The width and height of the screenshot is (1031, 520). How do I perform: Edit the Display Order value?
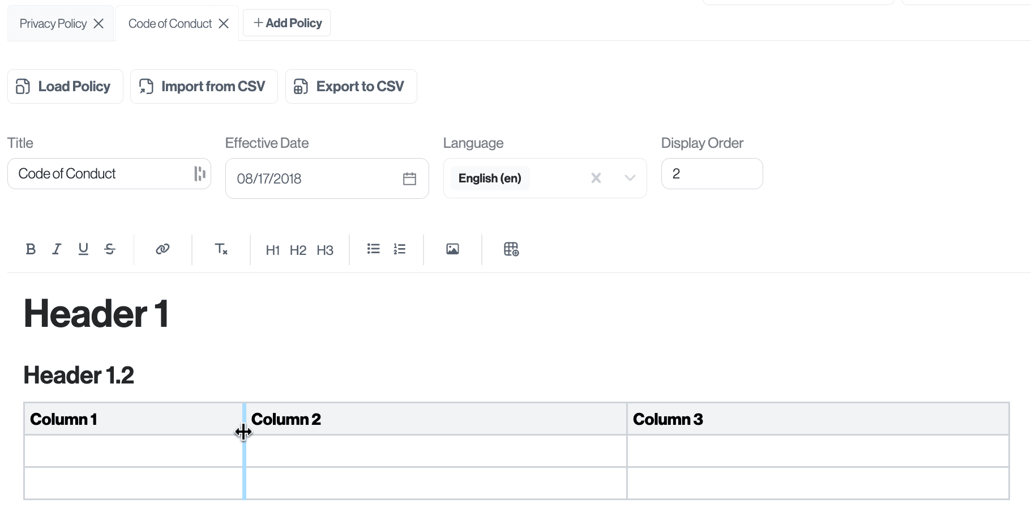(x=712, y=173)
